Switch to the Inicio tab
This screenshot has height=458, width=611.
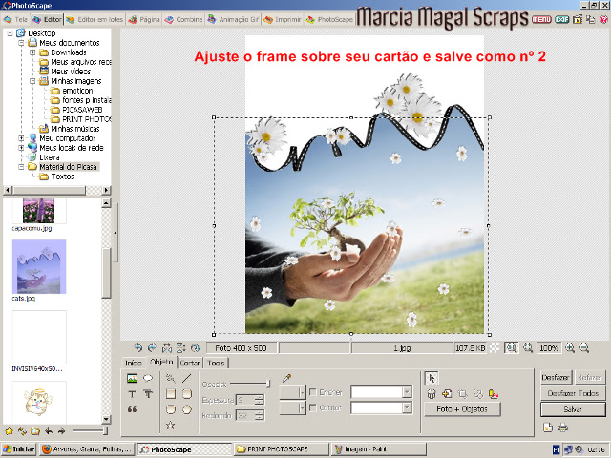click(133, 363)
